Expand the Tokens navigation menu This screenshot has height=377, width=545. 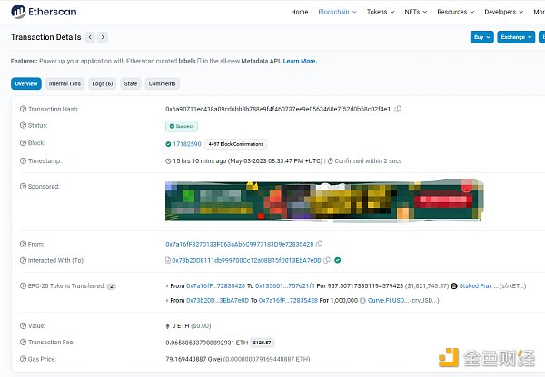[380, 12]
